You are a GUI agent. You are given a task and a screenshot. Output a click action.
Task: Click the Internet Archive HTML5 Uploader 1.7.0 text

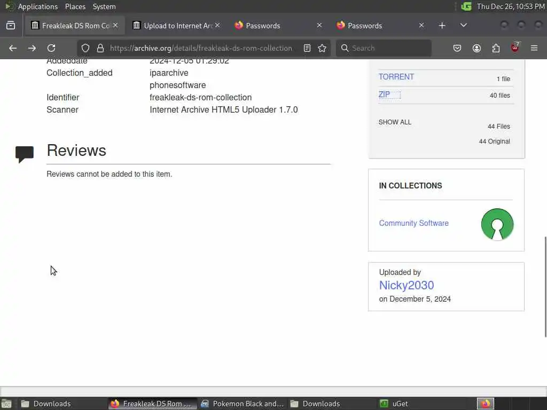pyautogui.click(x=224, y=109)
